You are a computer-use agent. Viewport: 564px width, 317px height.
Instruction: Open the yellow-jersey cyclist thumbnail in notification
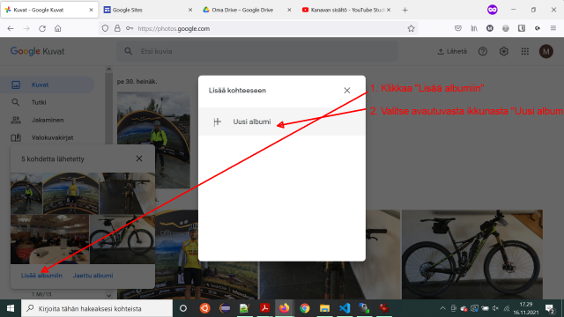(70, 194)
